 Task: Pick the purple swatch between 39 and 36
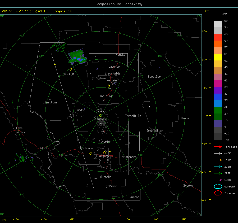click(x=218, y=90)
